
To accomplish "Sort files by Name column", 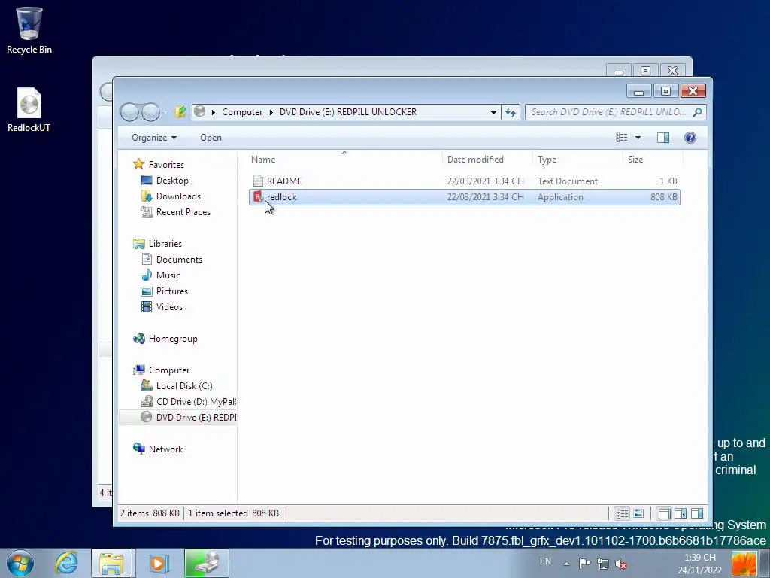I will click(344, 160).
